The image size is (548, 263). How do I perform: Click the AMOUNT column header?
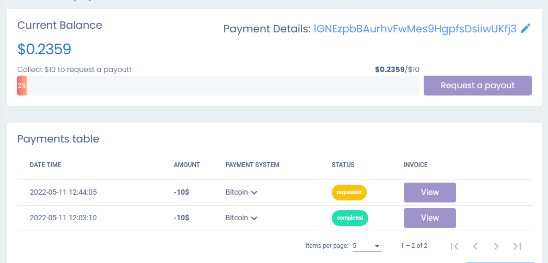(x=186, y=165)
